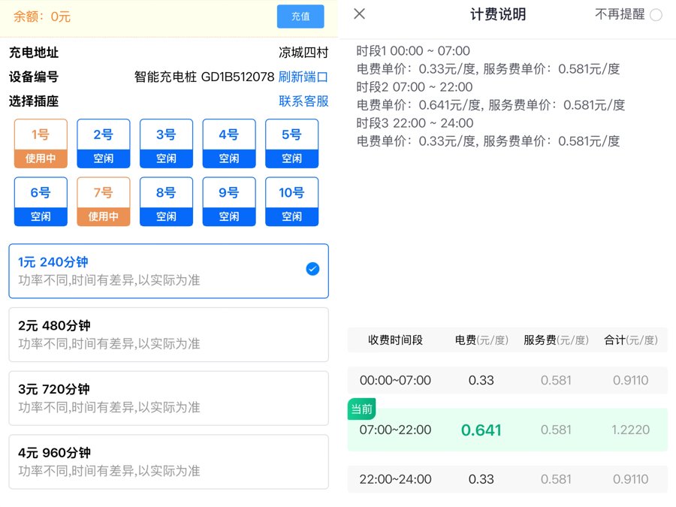Open 联系客服 customer service link
Viewport: 676px width, 507px height.
point(303,101)
